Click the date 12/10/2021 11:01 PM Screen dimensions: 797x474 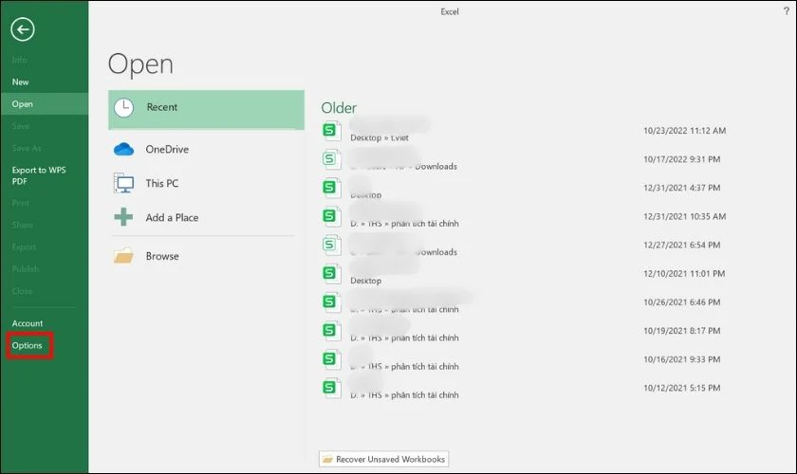684,273
